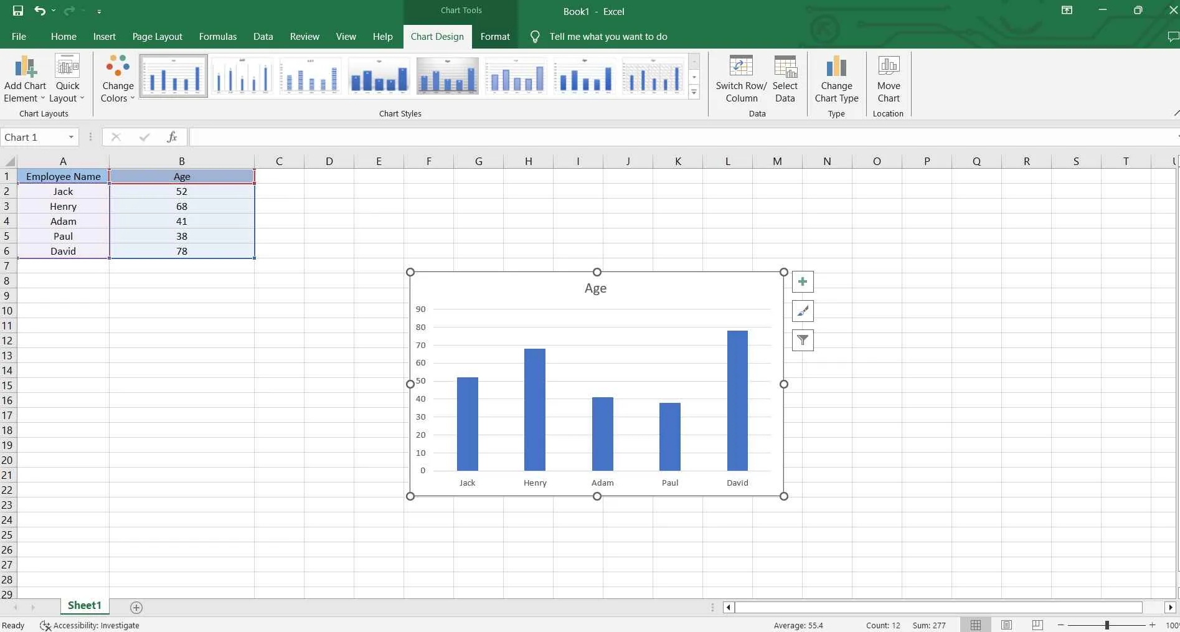Click the Chart Styles brush icon beside chart
The image size is (1180, 632).
803,311
